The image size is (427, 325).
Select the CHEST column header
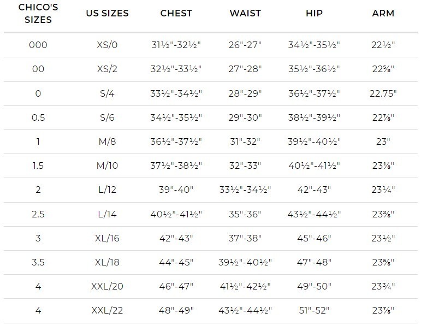click(176, 13)
